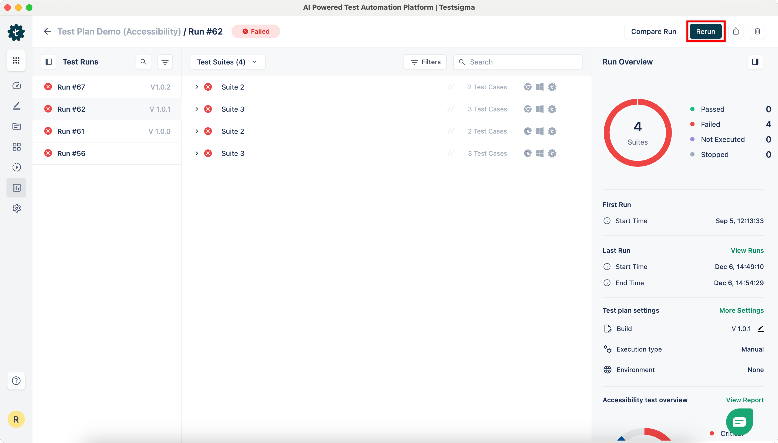Delete this run with trash icon
The image size is (778, 443).
point(757,31)
